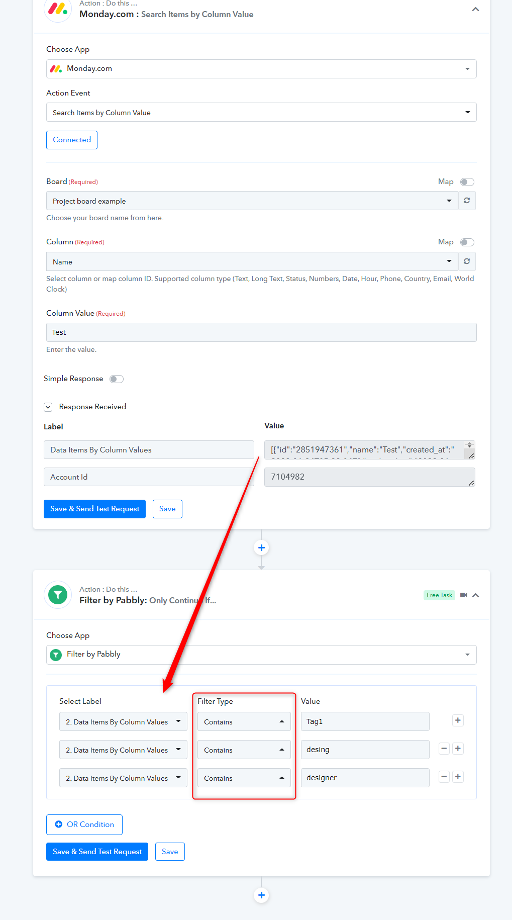Click the stepper arrows on JSON response field

pyautogui.click(x=470, y=445)
